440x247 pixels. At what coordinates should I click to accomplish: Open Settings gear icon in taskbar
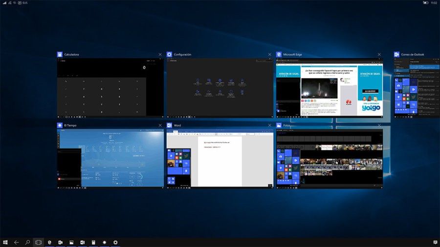[115, 242]
